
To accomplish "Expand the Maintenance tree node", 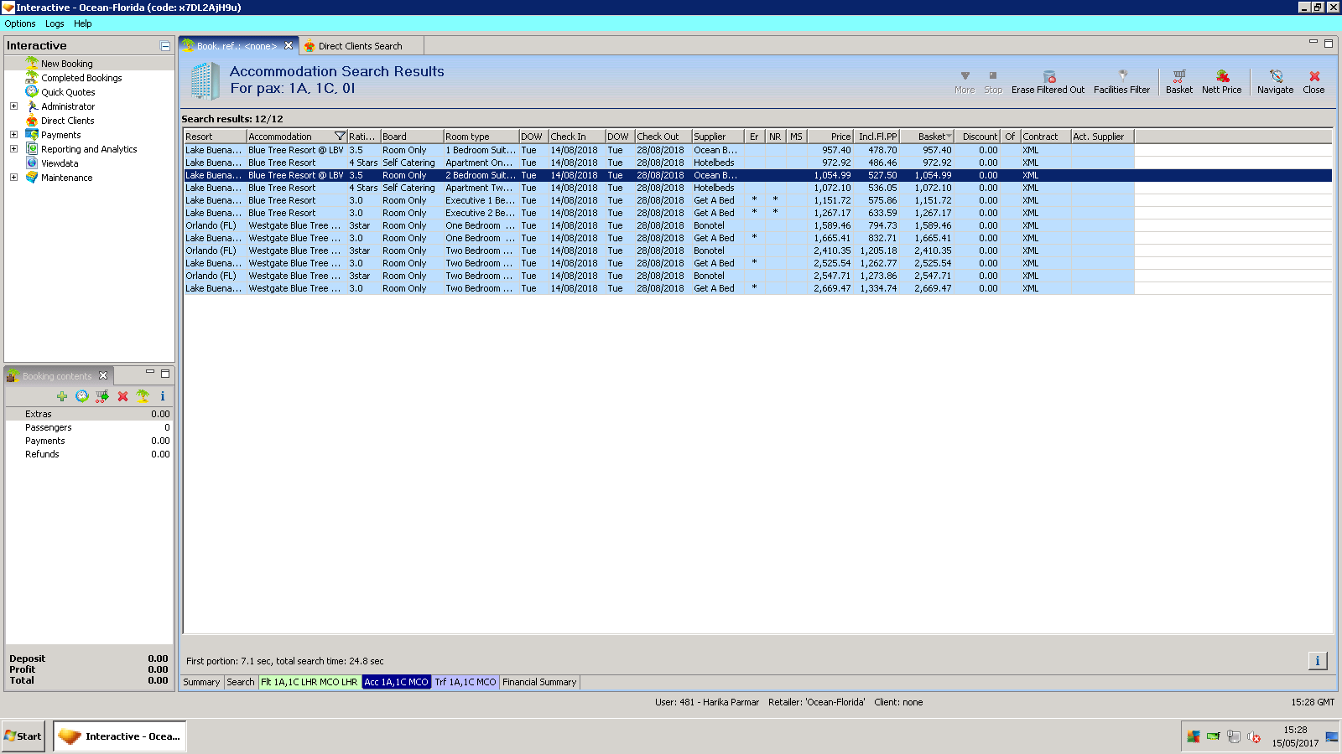I will click(13, 178).
